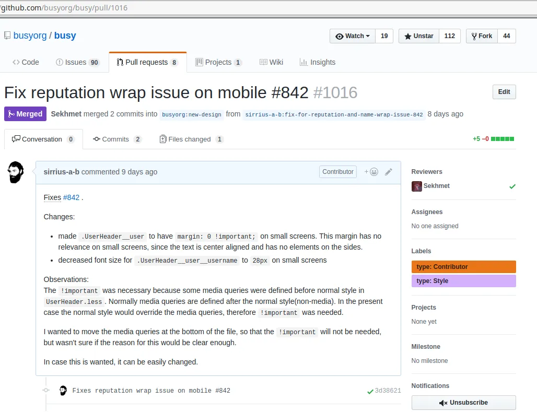Open the sirrius-a-b head branch link
The image size is (537, 412).
click(x=334, y=114)
